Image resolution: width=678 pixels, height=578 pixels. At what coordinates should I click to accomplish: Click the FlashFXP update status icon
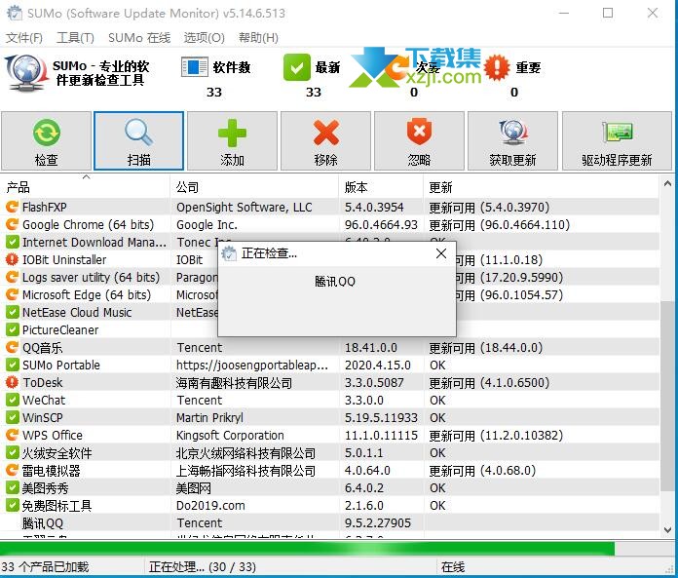[12, 208]
